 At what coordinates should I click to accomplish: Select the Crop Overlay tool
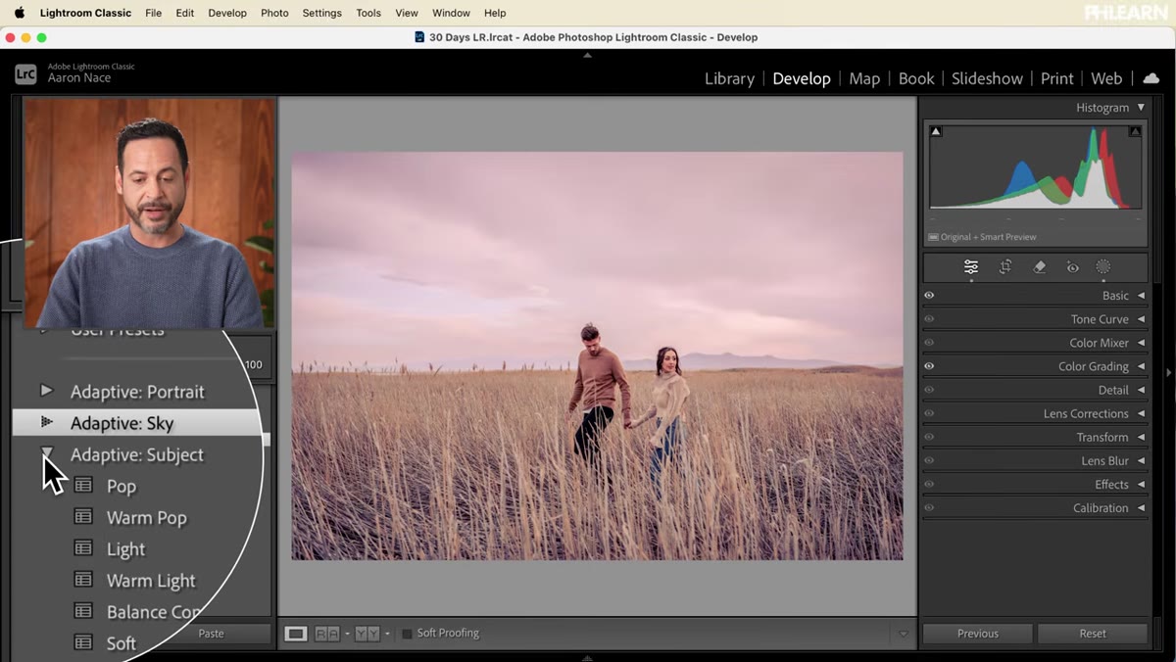coord(1005,267)
